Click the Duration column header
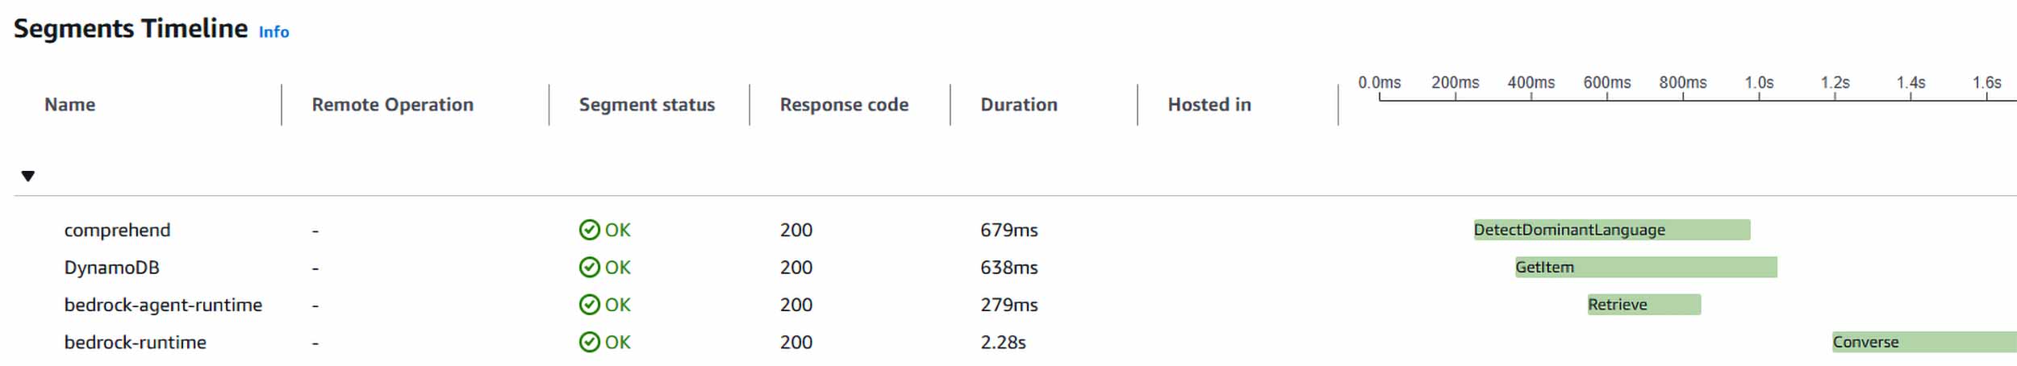Image resolution: width=2017 pixels, height=366 pixels. [1019, 105]
